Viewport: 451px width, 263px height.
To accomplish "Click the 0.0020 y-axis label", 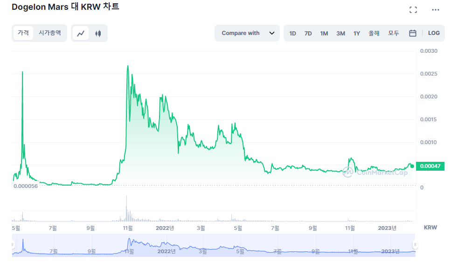I will click(x=429, y=97).
